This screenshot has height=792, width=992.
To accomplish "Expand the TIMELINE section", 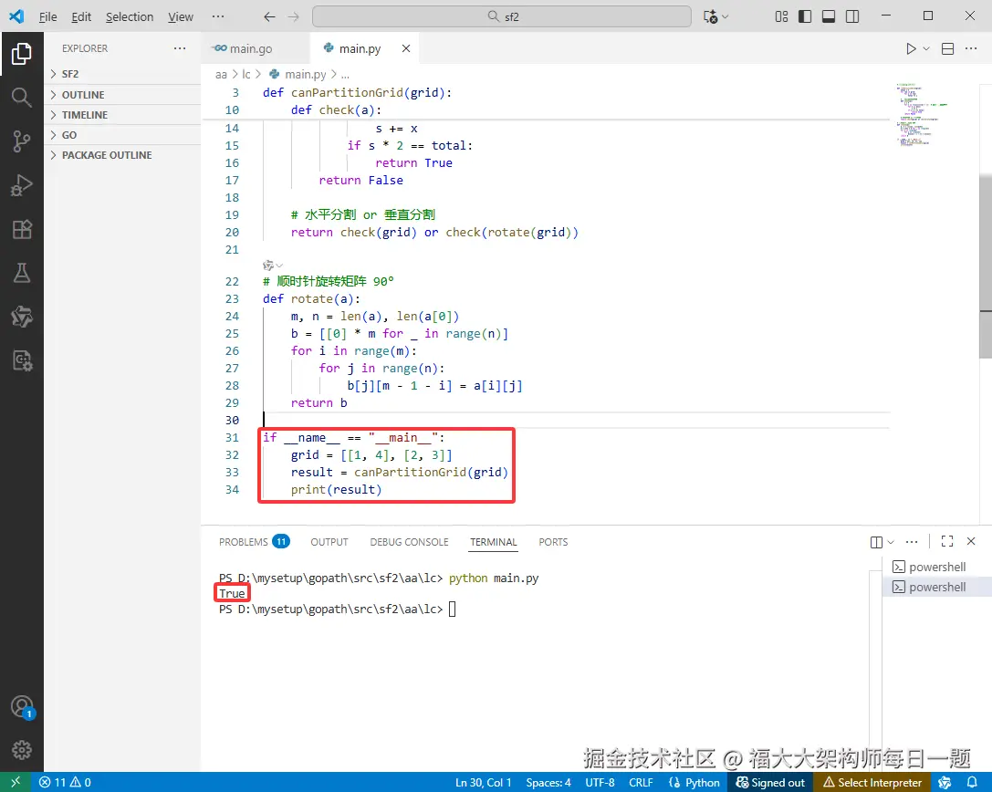I will pyautogui.click(x=122, y=114).
